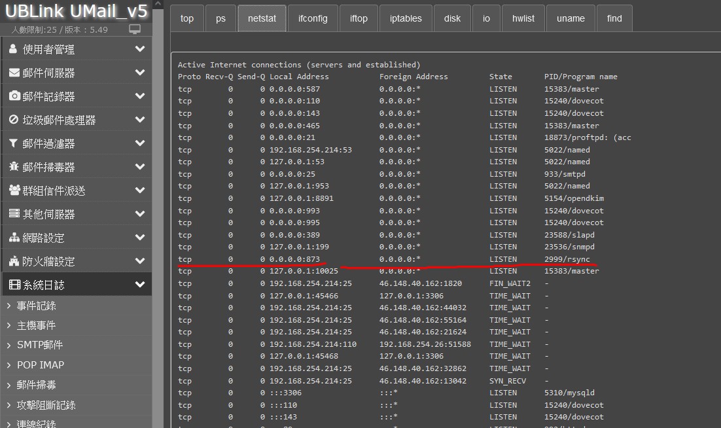Expand the 其他伺服器 chevron
The height and width of the screenshot is (428, 721).
(139, 214)
